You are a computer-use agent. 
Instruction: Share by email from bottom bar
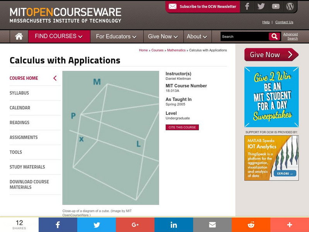point(212,225)
